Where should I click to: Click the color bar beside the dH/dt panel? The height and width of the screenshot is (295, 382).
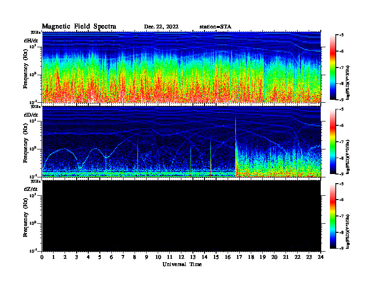(333, 67)
